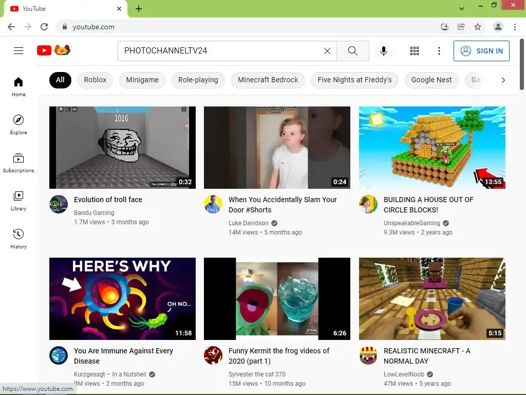Screen dimensions: 526x395
Task: Click the magnifier search button
Action: click(352, 51)
